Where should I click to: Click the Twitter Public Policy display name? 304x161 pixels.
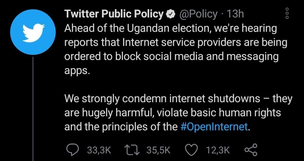pos(114,14)
